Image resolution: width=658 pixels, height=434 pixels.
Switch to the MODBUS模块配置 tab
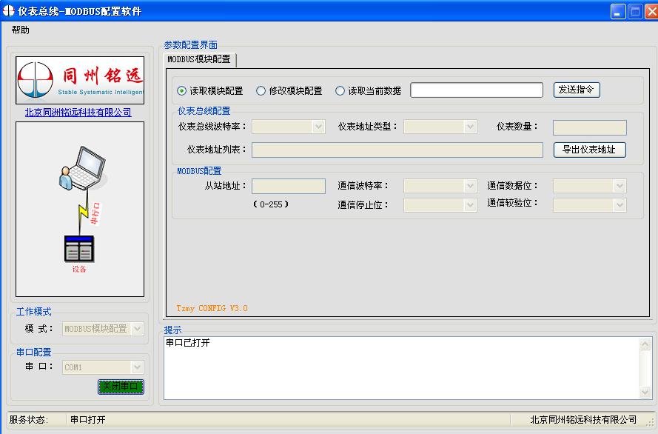point(199,59)
